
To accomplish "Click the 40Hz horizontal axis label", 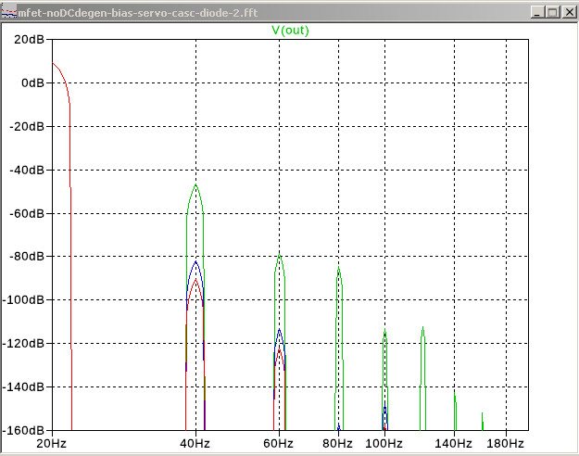I will point(195,443).
